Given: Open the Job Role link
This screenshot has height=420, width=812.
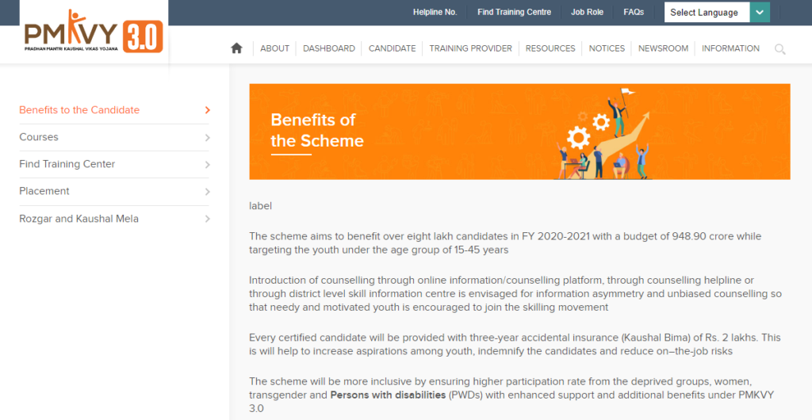Looking at the screenshot, I should pyautogui.click(x=588, y=13).
